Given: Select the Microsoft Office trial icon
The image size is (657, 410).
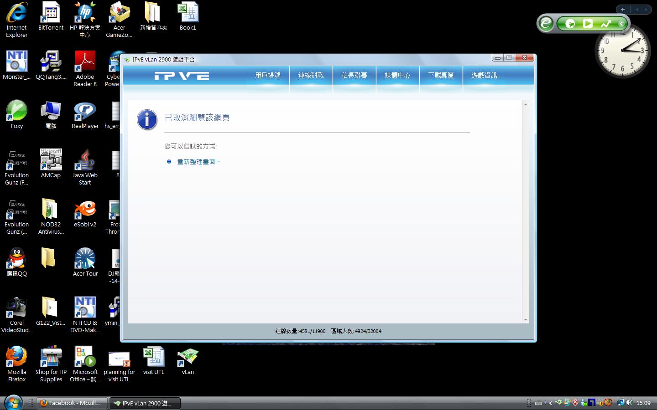Looking at the screenshot, I should [85, 364].
